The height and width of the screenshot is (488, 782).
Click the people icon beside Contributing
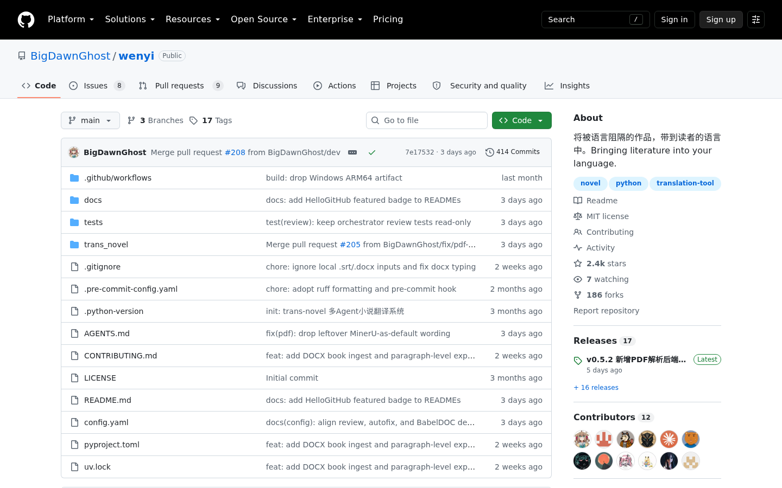click(x=578, y=232)
